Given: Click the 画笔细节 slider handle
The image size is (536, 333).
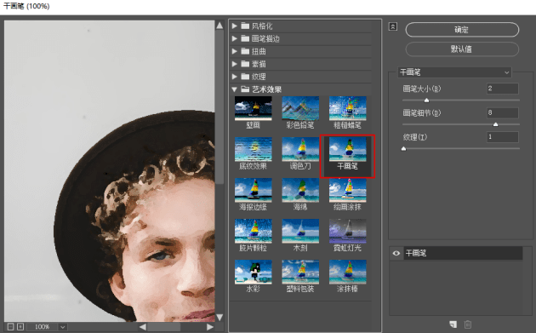Looking at the screenshot, I should tap(495, 124).
